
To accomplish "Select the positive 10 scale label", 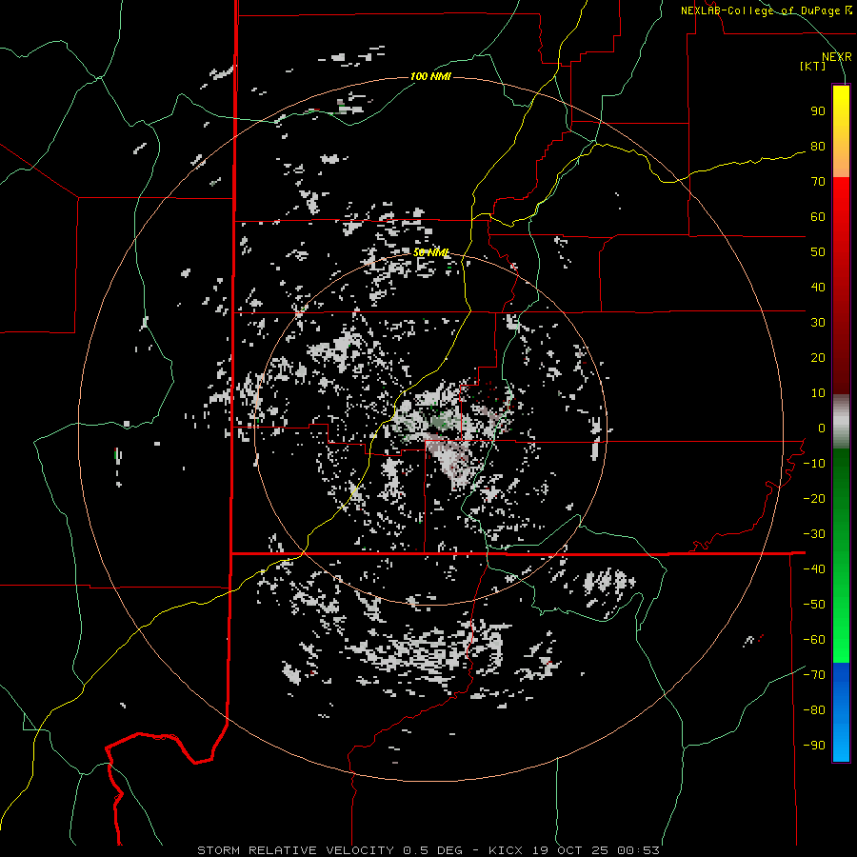I will [x=818, y=393].
